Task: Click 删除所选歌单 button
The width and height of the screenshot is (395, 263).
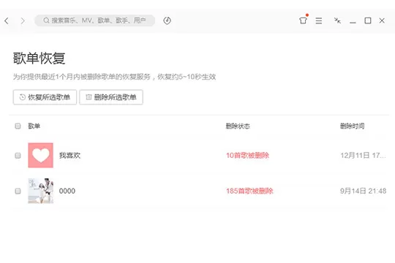Action: coord(111,97)
